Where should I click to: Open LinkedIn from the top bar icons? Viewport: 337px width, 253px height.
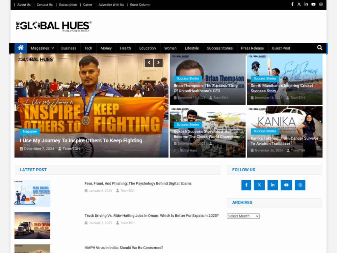pos(306,4)
